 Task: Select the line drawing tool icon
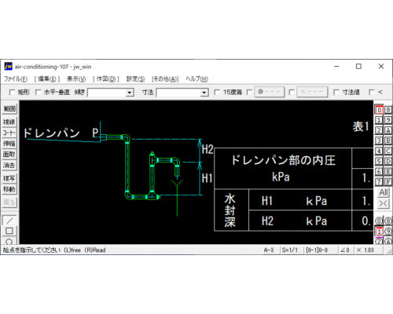(9, 221)
